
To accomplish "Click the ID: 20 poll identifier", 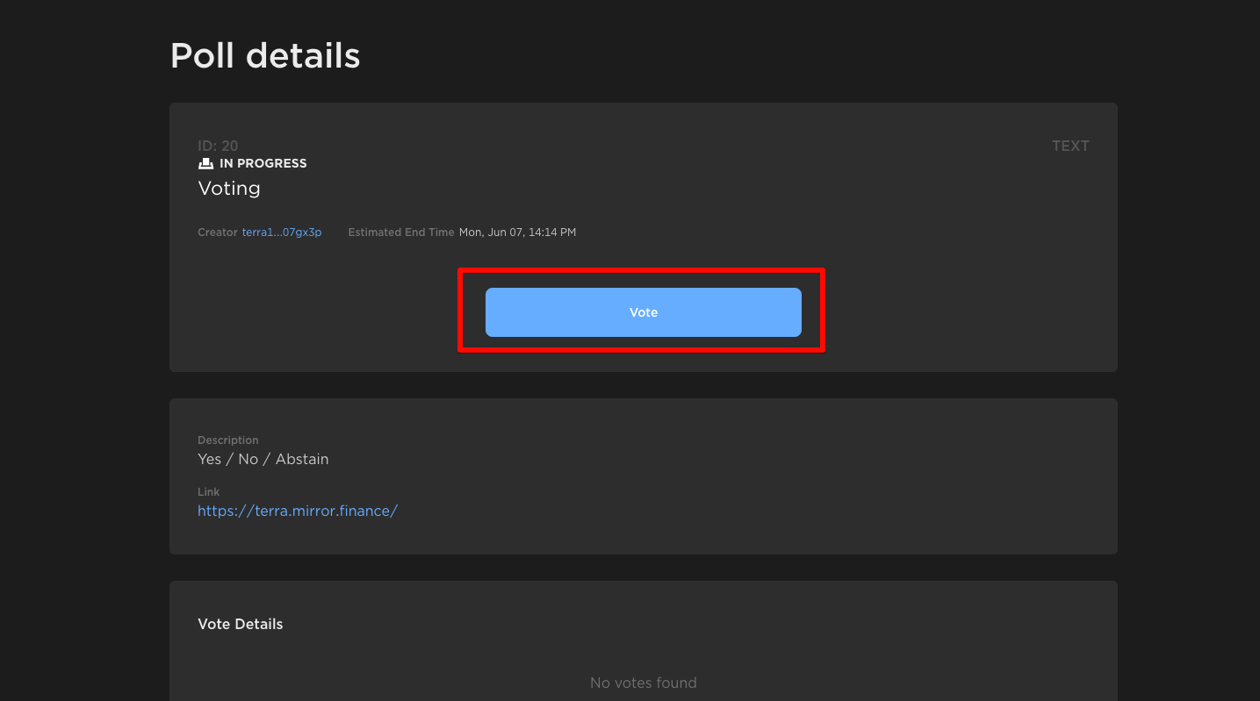I will click(218, 146).
